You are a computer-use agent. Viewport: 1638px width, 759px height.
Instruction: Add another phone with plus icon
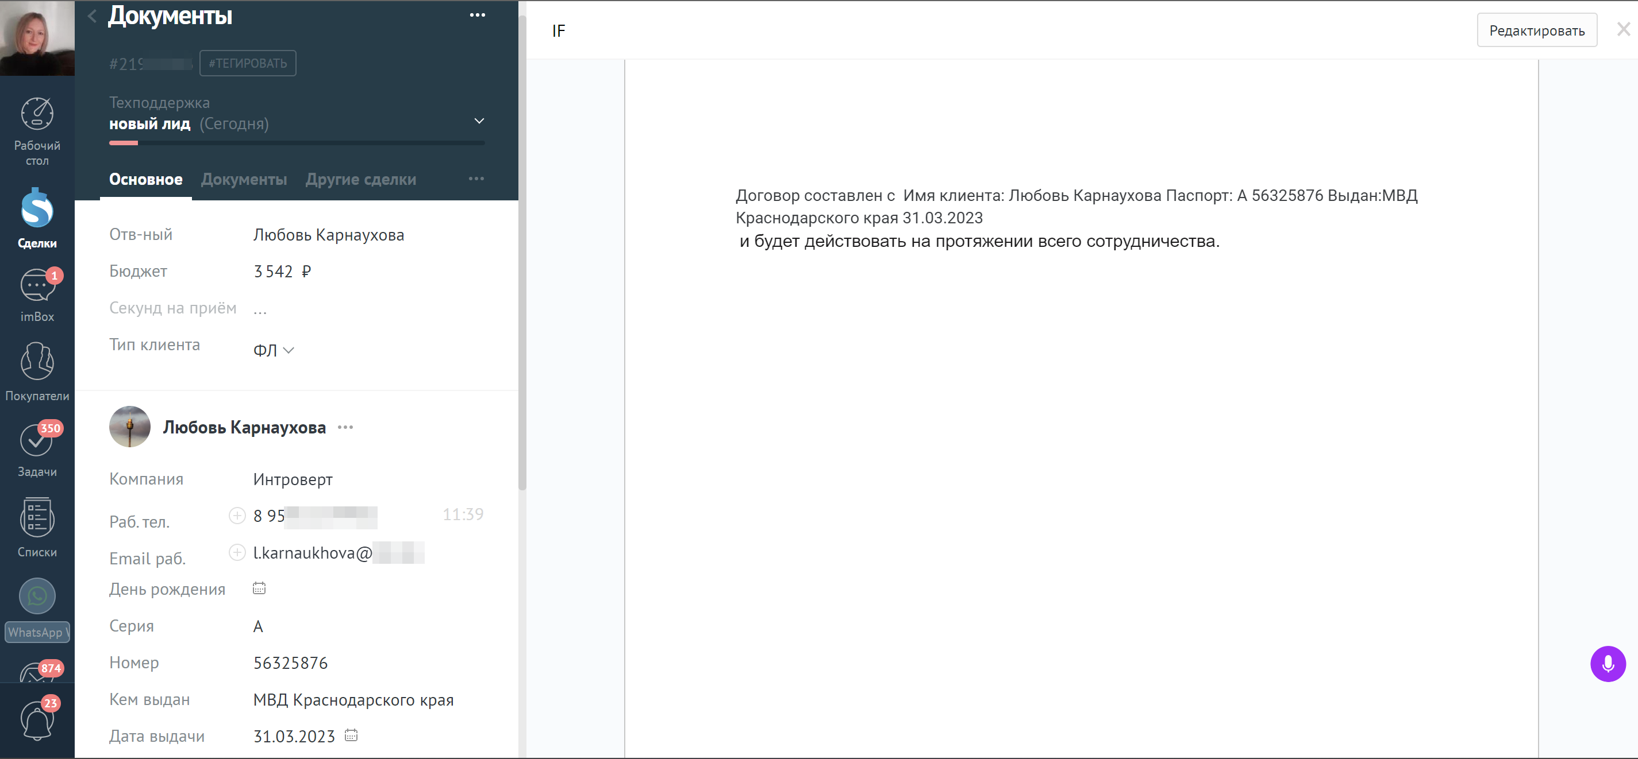point(237,515)
